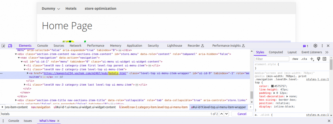This screenshot has height=124, width=333.
Task: Toggle the computed styles sidebar icon
Action: click(x=324, y=59)
